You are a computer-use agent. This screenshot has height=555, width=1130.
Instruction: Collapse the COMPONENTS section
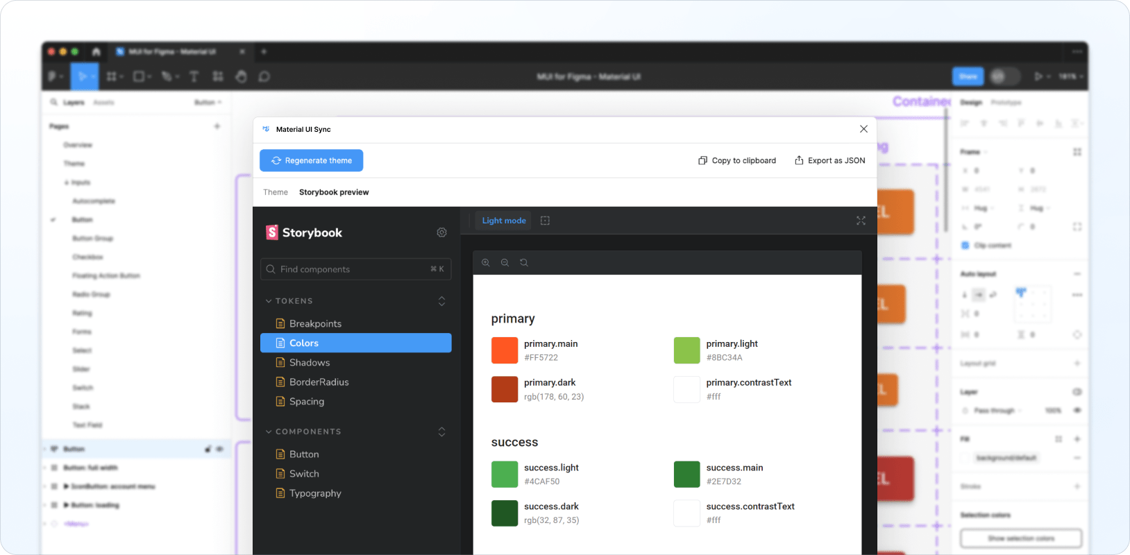point(269,432)
